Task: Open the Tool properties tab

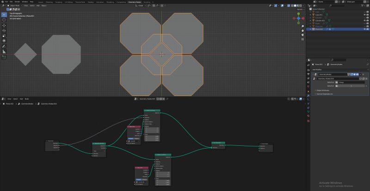Action: click(308, 65)
